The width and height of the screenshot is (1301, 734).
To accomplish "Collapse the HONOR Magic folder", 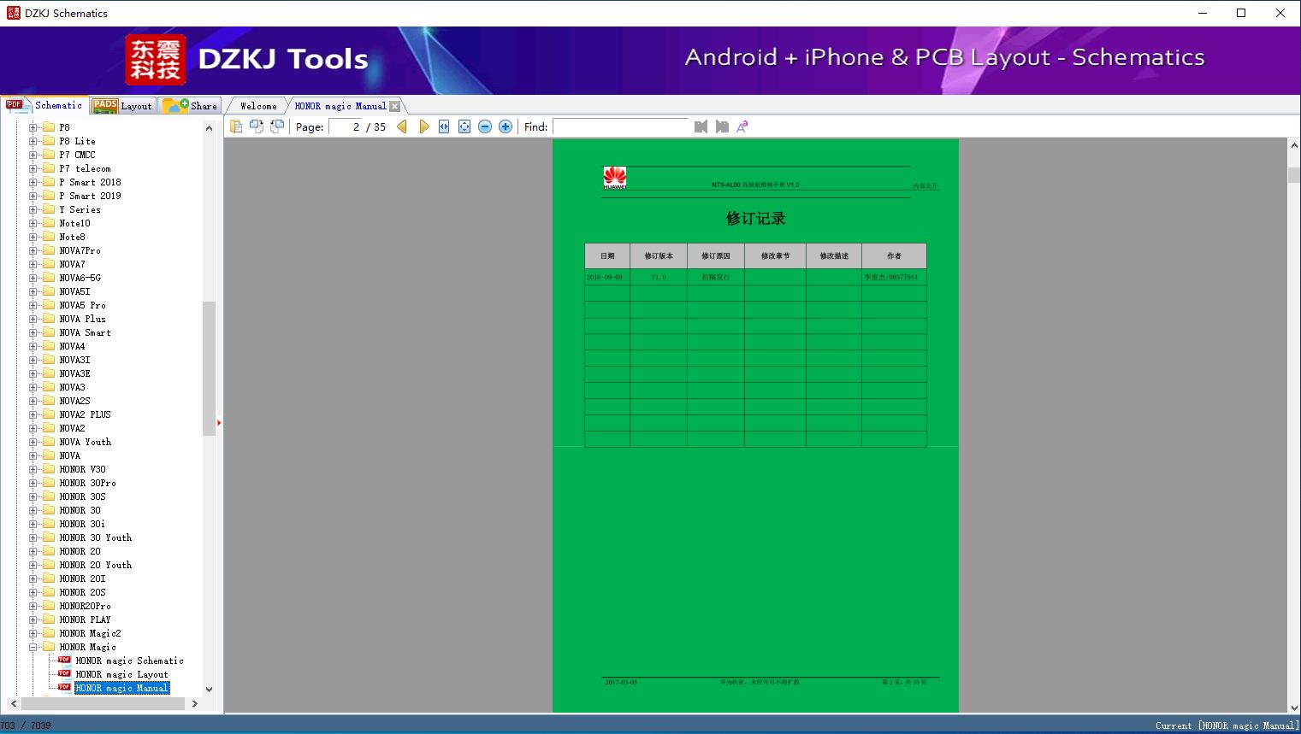I will tap(33, 647).
